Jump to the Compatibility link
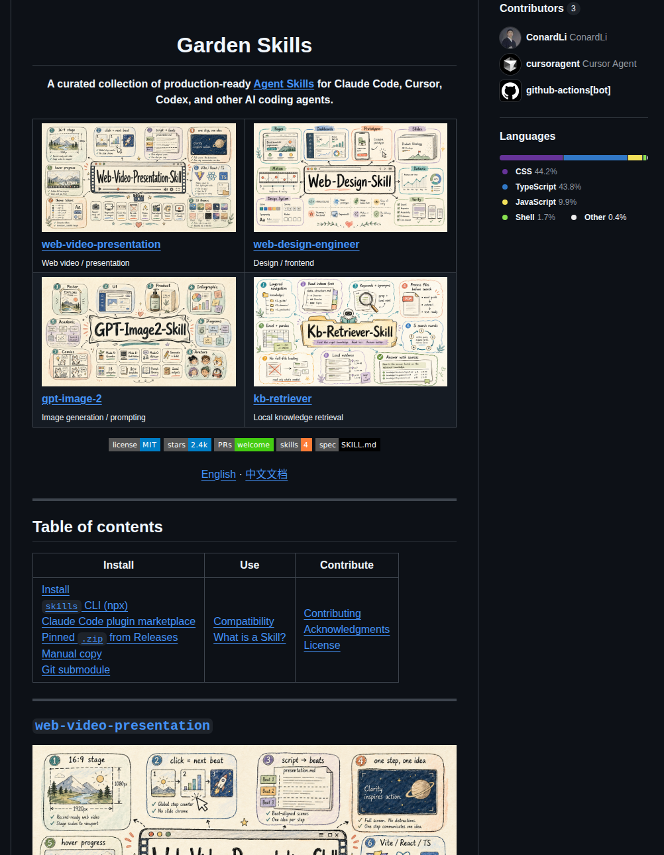 tap(244, 622)
